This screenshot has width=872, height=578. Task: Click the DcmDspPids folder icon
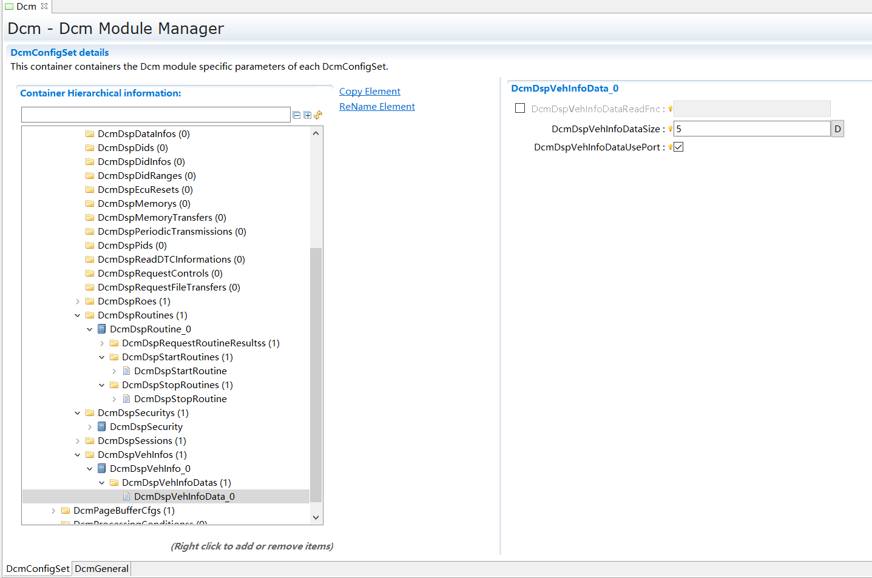[90, 246]
